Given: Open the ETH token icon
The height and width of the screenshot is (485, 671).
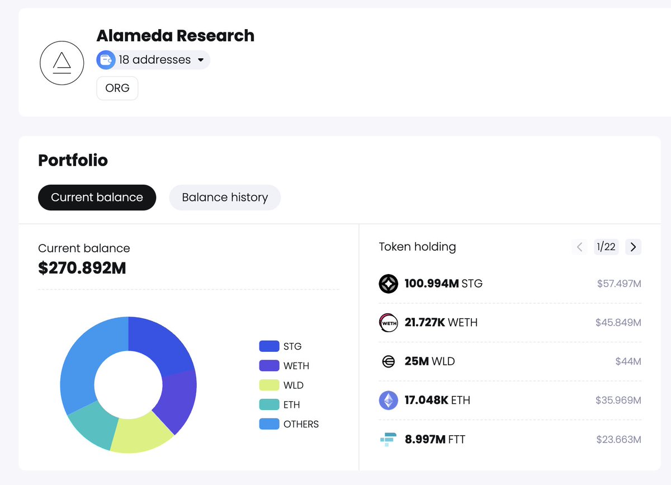Looking at the screenshot, I should [x=388, y=400].
